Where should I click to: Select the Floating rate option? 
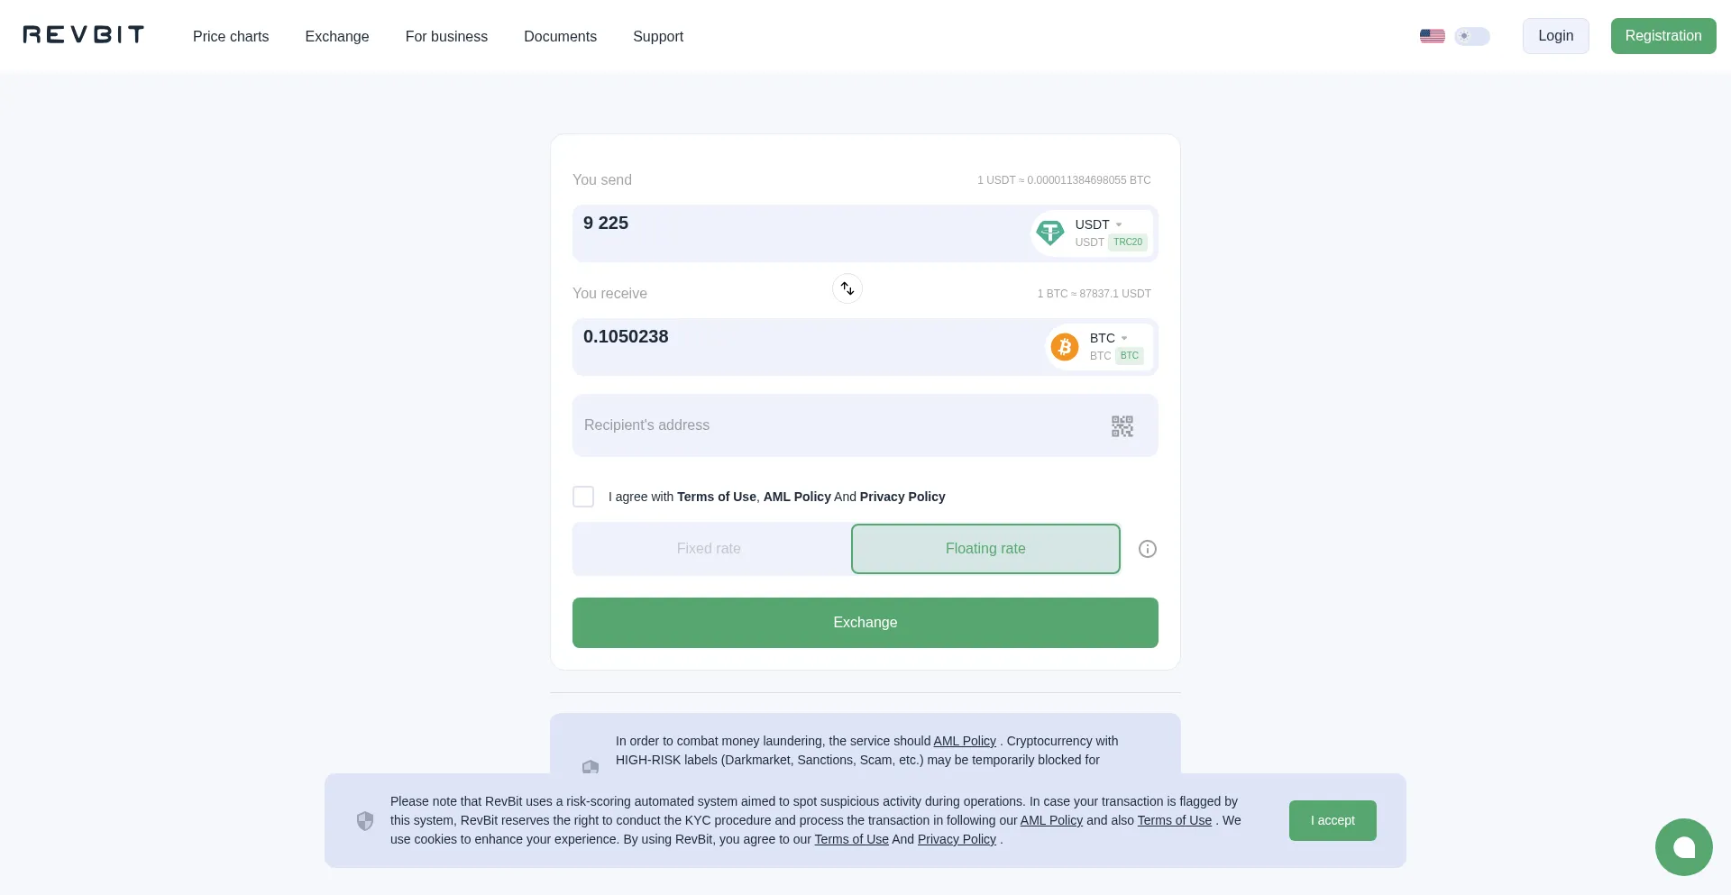[985, 549]
